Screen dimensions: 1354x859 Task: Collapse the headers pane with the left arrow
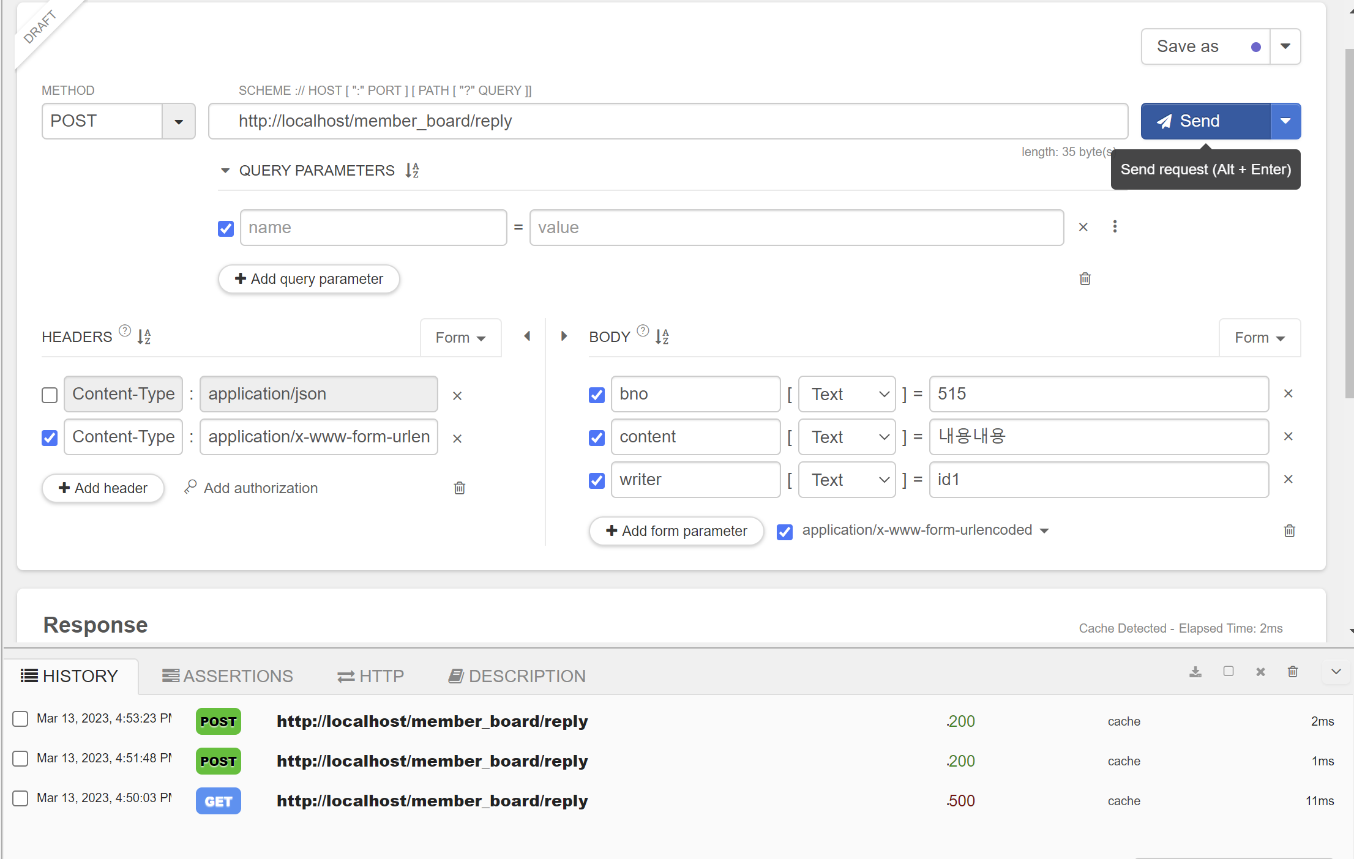[x=527, y=337]
